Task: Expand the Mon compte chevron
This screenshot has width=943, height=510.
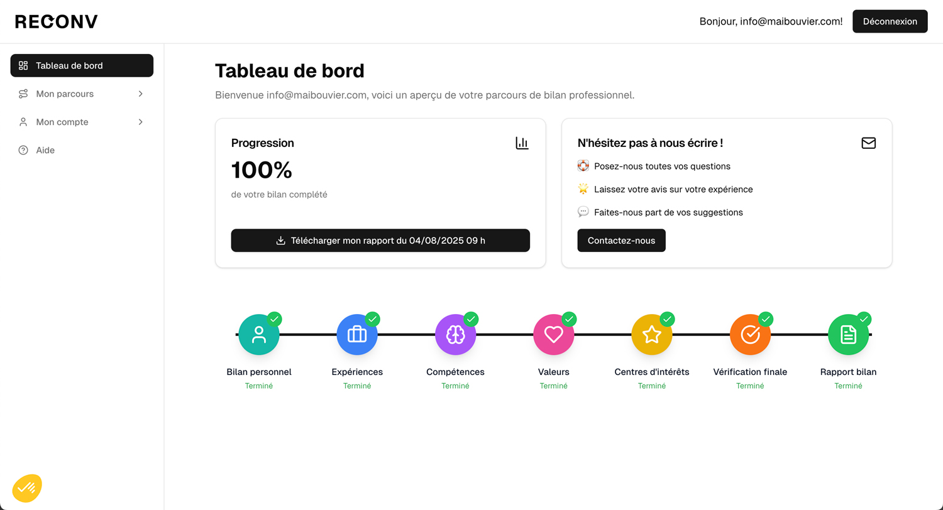Action: coord(141,122)
